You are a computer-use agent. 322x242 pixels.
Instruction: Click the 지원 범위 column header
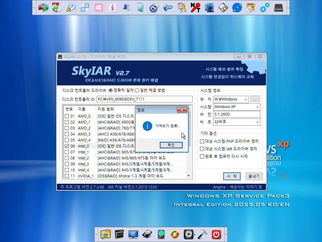click(x=106, y=109)
